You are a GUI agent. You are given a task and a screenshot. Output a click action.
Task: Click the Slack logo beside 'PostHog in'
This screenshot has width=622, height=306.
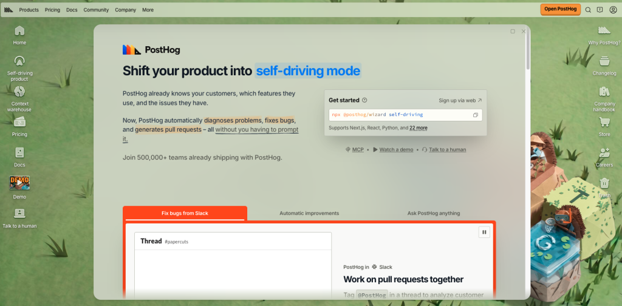[x=374, y=267]
